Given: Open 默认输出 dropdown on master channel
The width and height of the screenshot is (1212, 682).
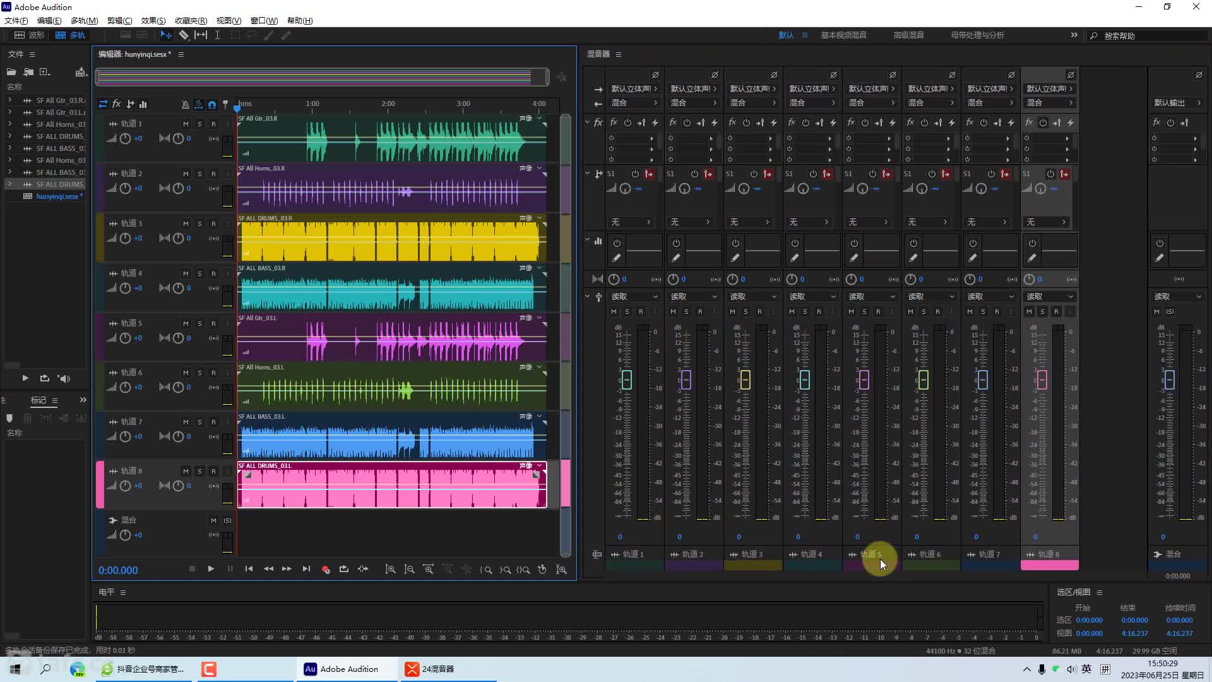Looking at the screenshot, I should tap(1178, 102).
